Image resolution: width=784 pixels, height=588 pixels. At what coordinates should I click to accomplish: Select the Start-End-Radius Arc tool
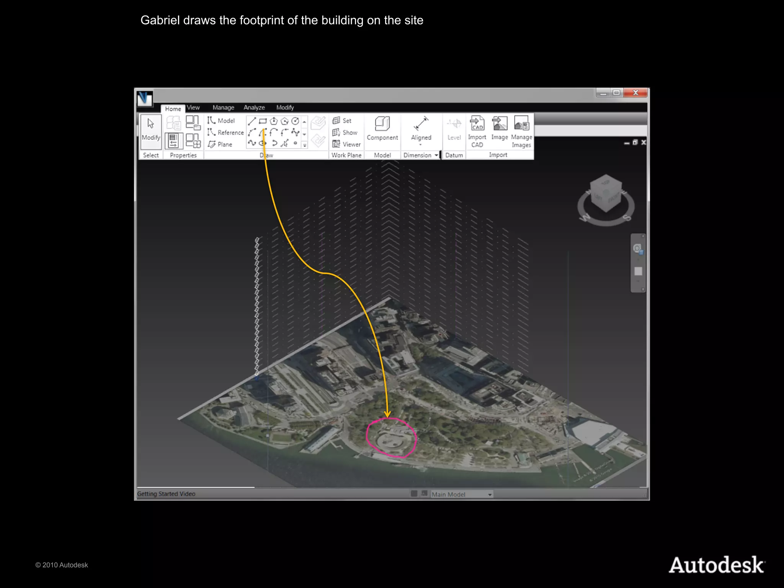pos(252,132)
